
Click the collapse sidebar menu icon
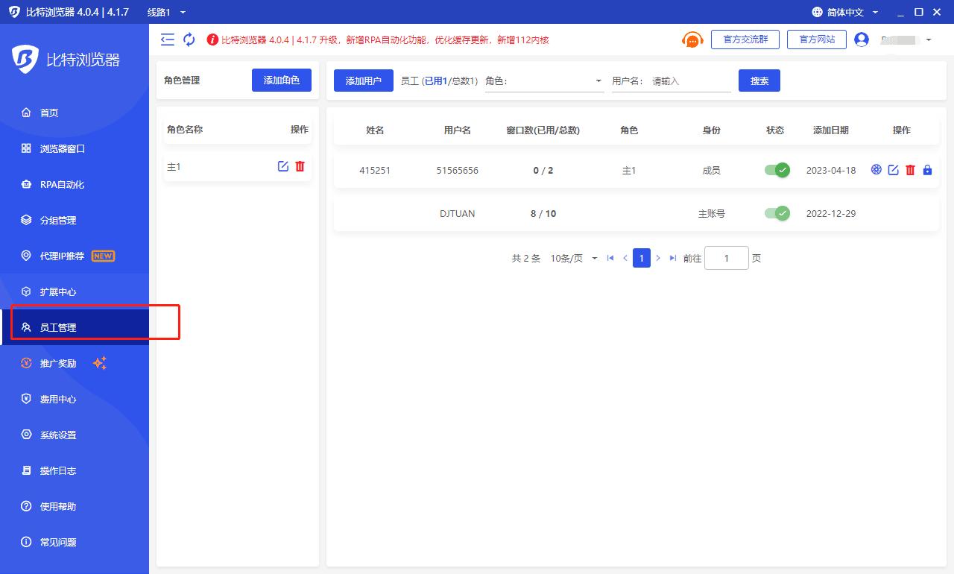168,40
